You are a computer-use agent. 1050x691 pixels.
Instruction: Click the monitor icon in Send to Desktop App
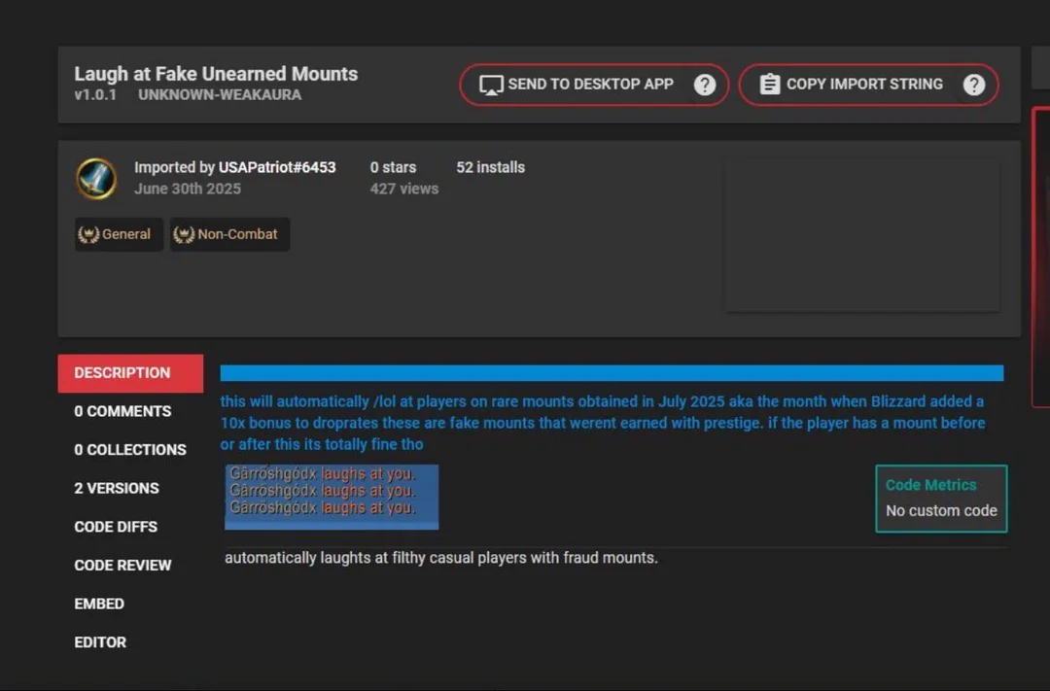click(x=491, y=85)
